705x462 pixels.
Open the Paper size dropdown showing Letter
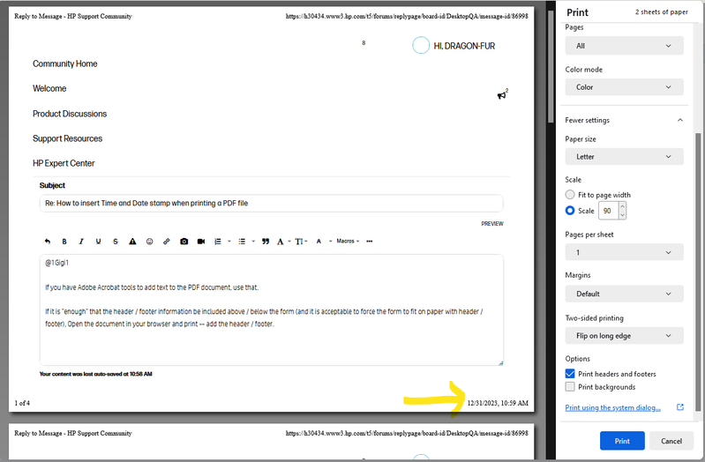[624, 156]
